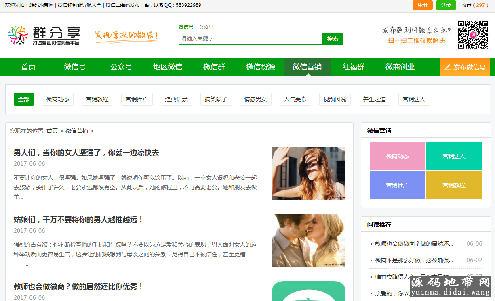Screen dimensions: 495x301
Task: Open article titled 姑娘们,千万不要将你的男人越推越远
Action: [78, 220]
